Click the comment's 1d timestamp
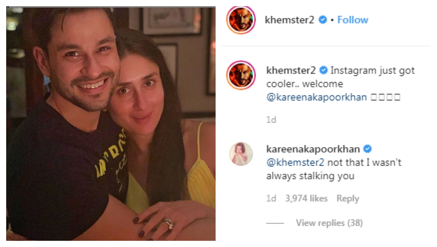Viewport: 437px width, 247px height. point(271,198)
